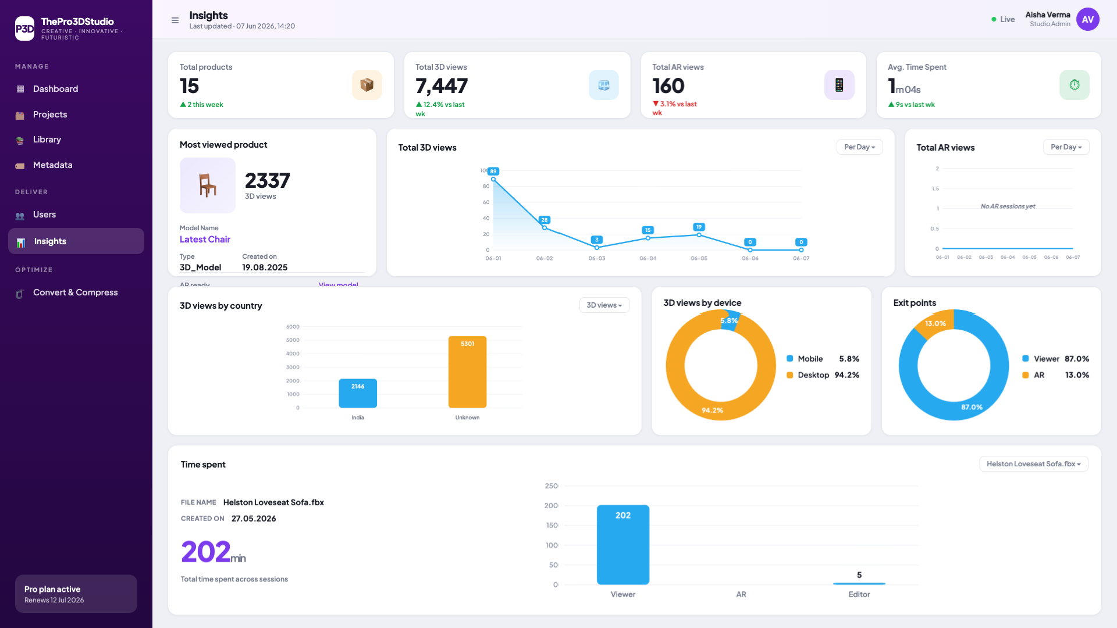Screen dimensions: 1117x628
Task: Expand the 3D views country metric dropdown
Action: coord(604,305)
